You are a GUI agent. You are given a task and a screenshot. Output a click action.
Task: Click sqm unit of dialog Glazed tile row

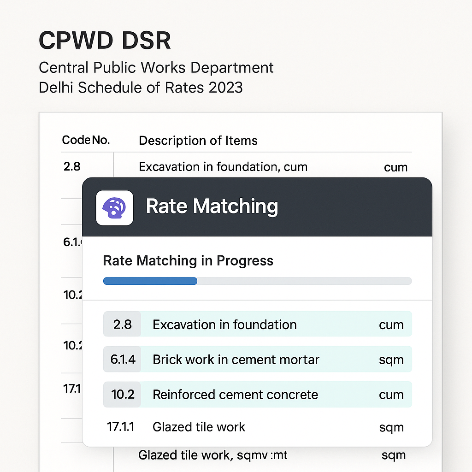(x=391, y=428)
